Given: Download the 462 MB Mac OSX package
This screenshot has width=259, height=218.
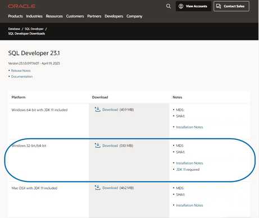Looking at the screenshot, I should (110, 188).
